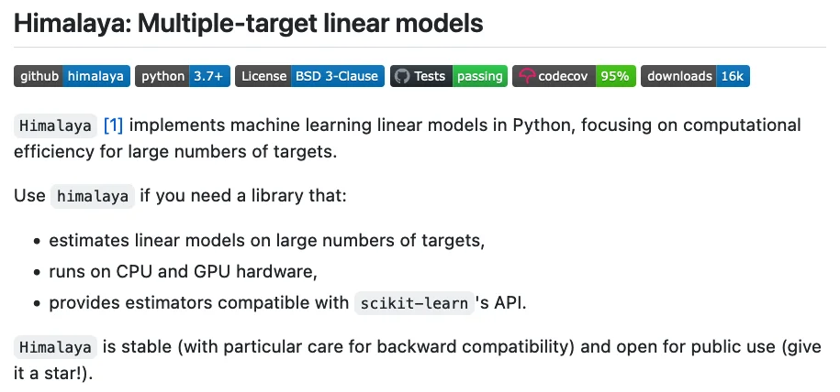
Task: Open the downloads 16k badge
Action: 695,77
